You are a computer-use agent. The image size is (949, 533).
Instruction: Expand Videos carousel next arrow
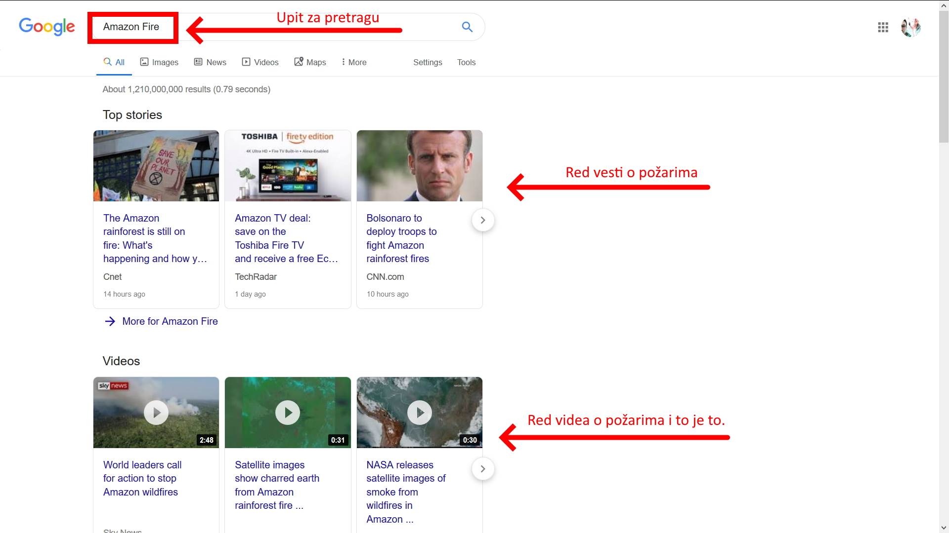point(483,469)
